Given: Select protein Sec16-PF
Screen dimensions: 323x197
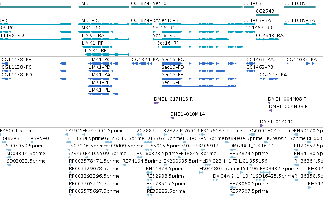Looking at the screenshot, I should pos(199,79).
